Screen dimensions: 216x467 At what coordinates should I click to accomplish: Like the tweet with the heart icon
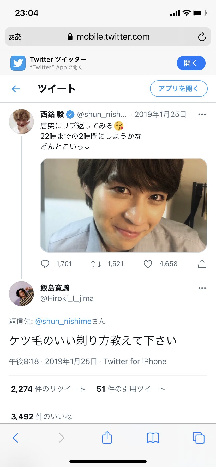pos(148,264)
